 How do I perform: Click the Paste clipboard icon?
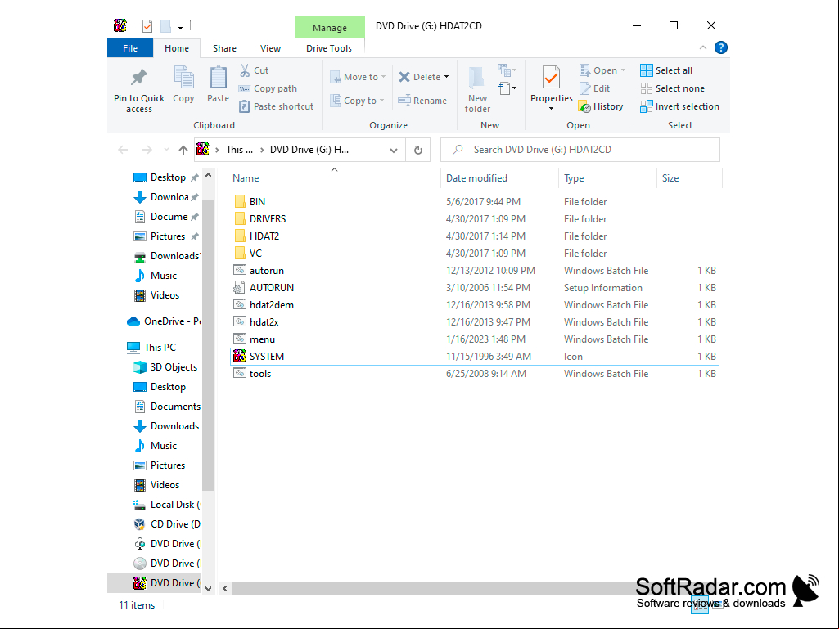pos(218,78)
